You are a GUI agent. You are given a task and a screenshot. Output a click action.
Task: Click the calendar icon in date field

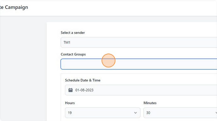[70, 90]
